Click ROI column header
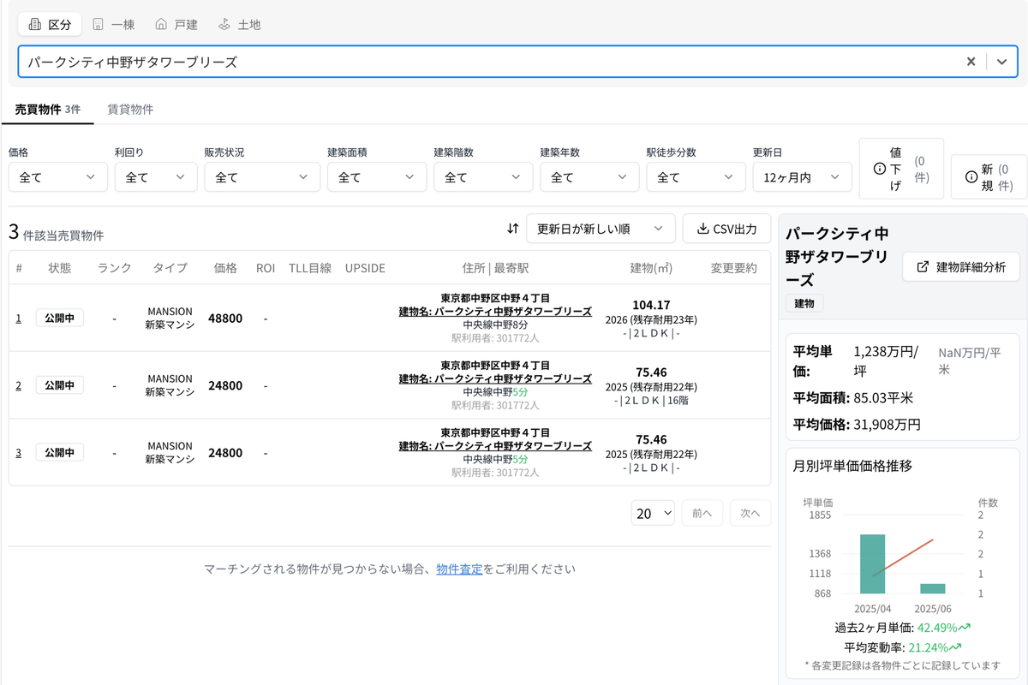The image size is (1028, 685). coord(266,268)
